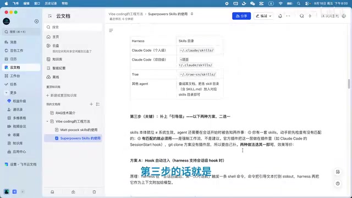This screenshot has width=352, height=198.
Task: Click the pin icon next to the title
Action: (x=192, y=14)
